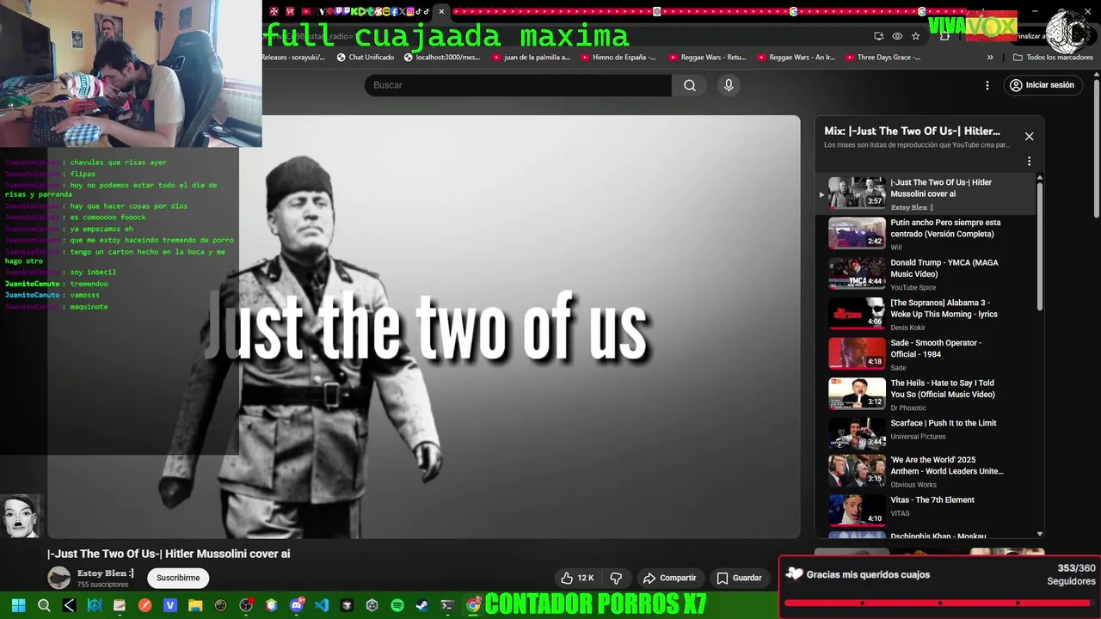Screen dimensions: 1101x619
Task: Expand hidden bookmarks chevron
Action: 990,58
